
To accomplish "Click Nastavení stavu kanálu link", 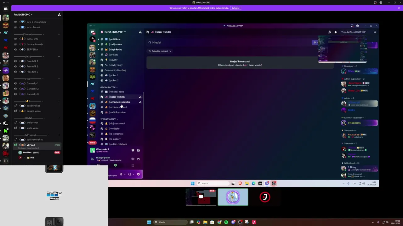I will (29, 148).
